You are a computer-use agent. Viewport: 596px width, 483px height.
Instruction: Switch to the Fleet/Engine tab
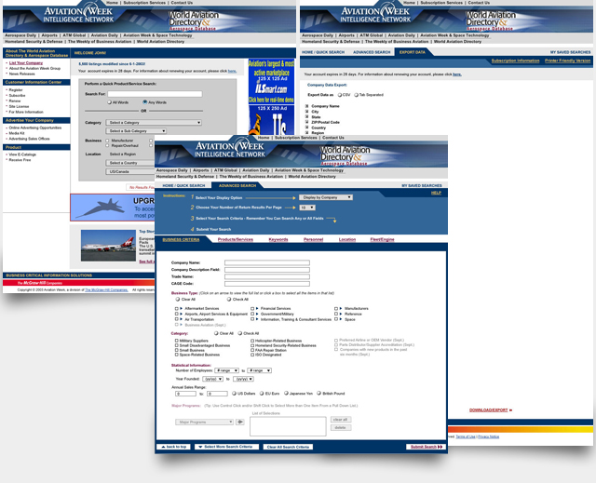tap(382, 239)
